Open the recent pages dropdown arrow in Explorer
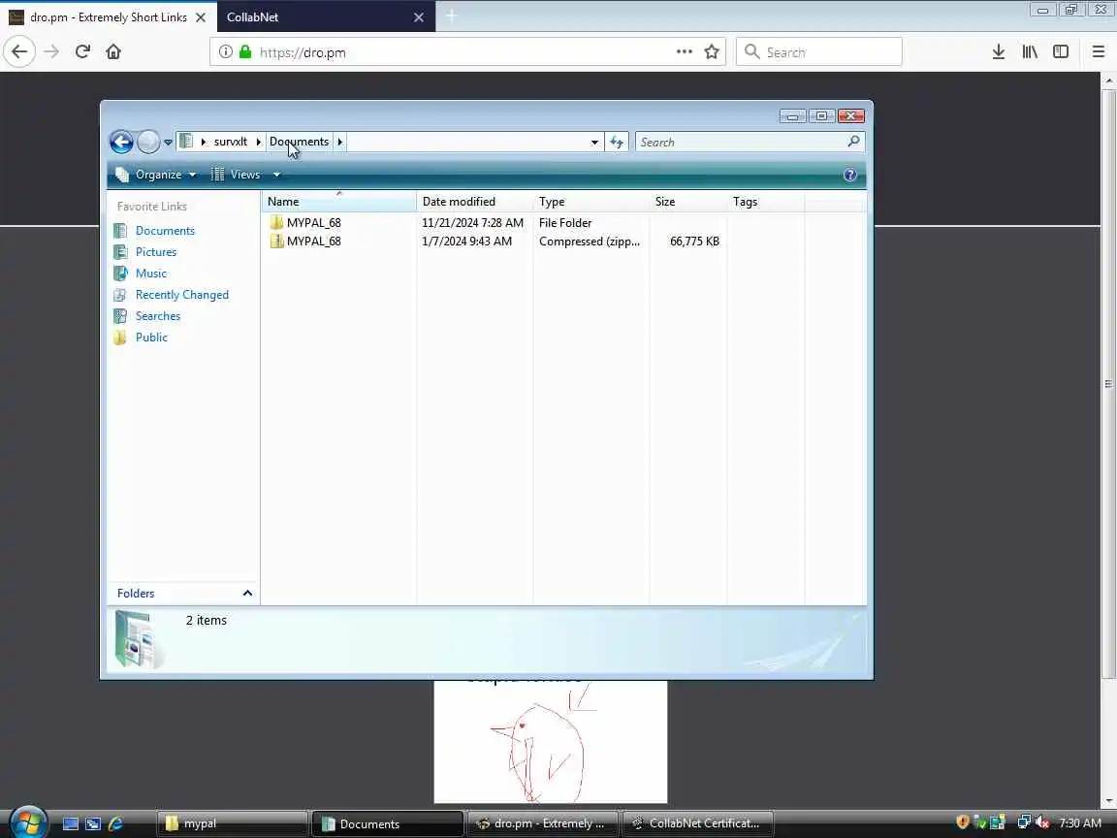Image resolution: width=1117 pixels, height=838 pixels. (x=168, y=143)
